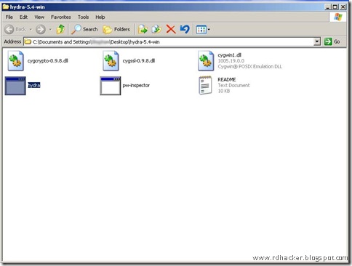The height and width of the screenshot is (266, 352).
Task: Select the cygcrypto-0.9.8.dll file icon
Action: coord(15,61)
